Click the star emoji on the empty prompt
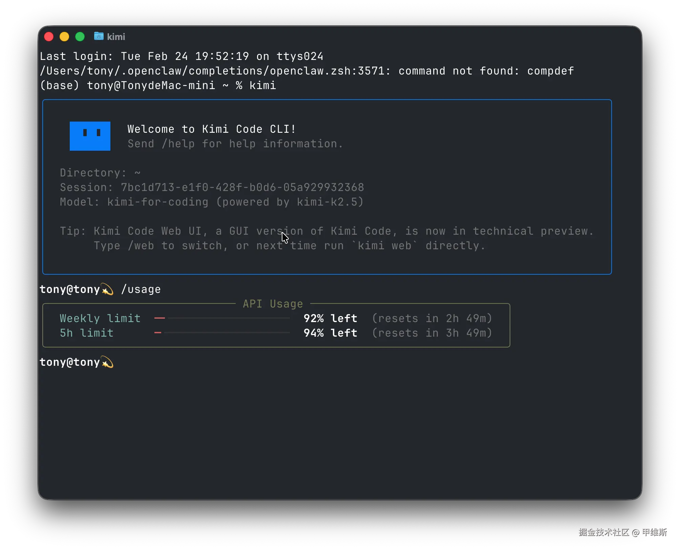Viewport: 680px width, 550px height. (x=107, y=362)
